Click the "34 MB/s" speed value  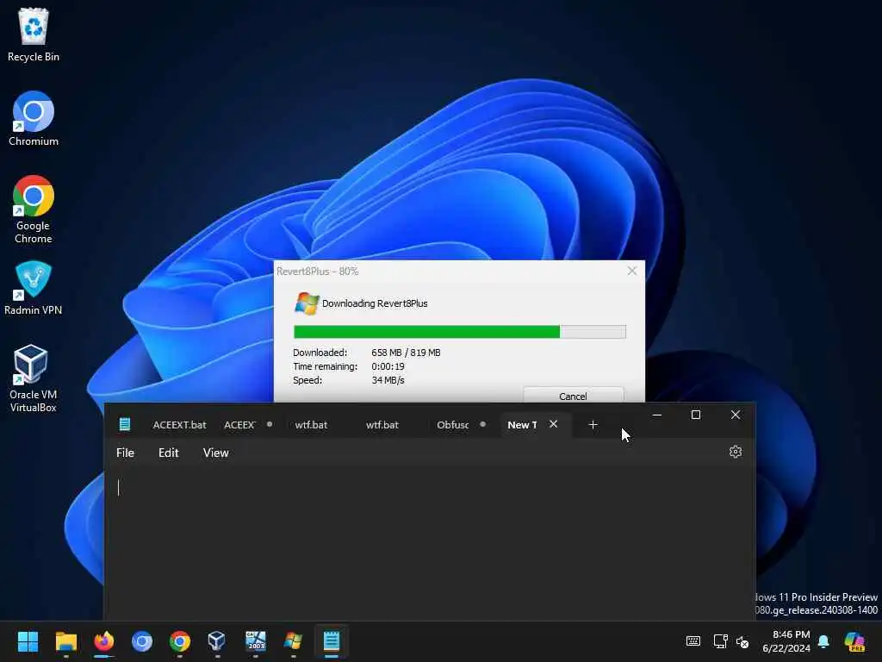coord(388,380)
